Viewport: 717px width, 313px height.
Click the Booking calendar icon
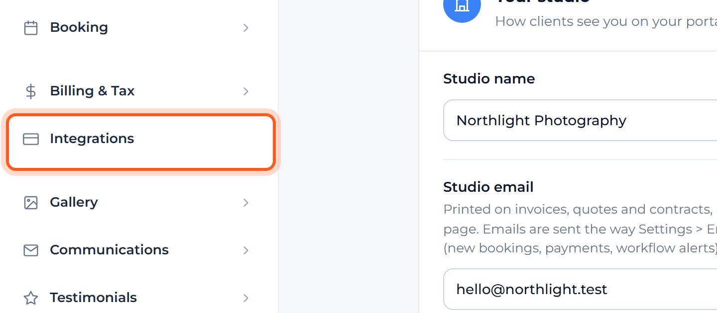pyautogui.click(x=31, y=28)
